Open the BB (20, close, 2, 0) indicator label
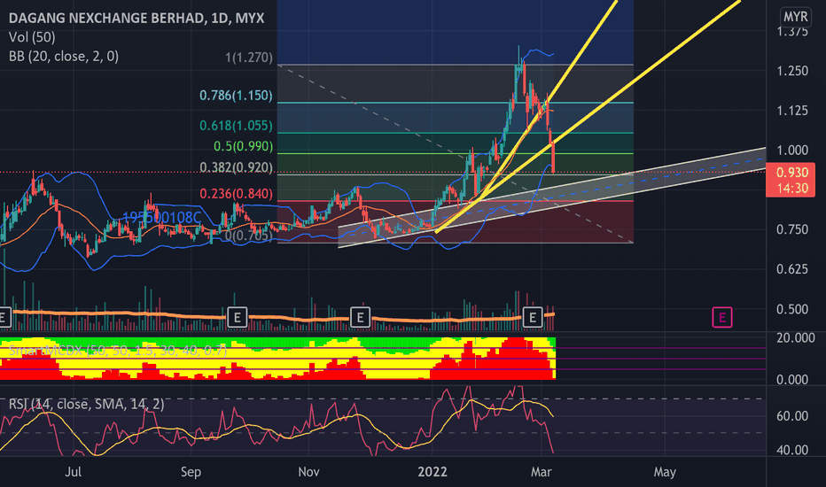Image resolution: width=826 pixels, height=487 pixels. pos(64,57)
